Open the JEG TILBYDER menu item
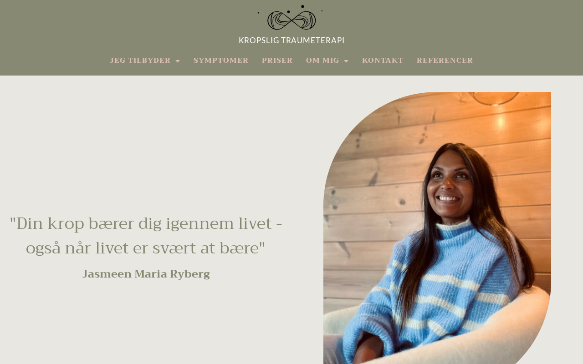Image resolution: width=583 pixels, height=364 pixels. click(x=140, y=61)
